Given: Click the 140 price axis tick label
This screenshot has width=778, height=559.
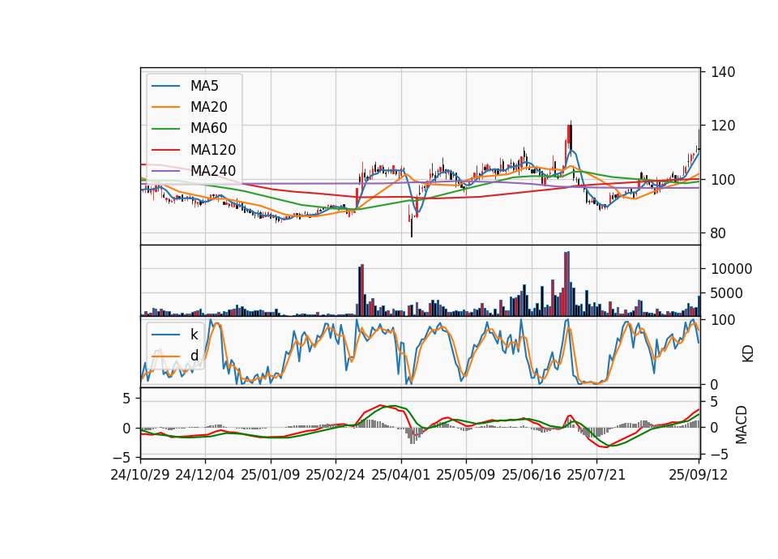Looking at the screenshot, I should [x=723, y=72].
